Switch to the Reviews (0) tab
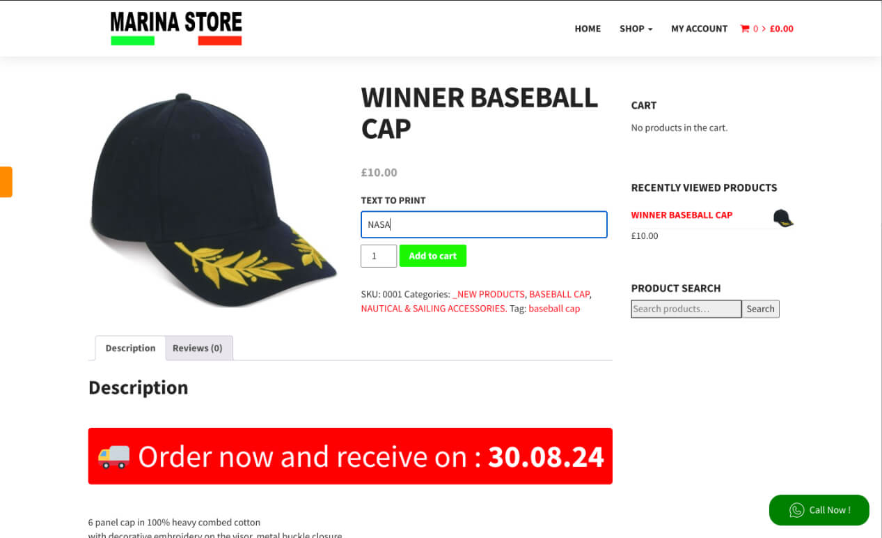This screenshot has width=882, height=538. coord(198,348)
